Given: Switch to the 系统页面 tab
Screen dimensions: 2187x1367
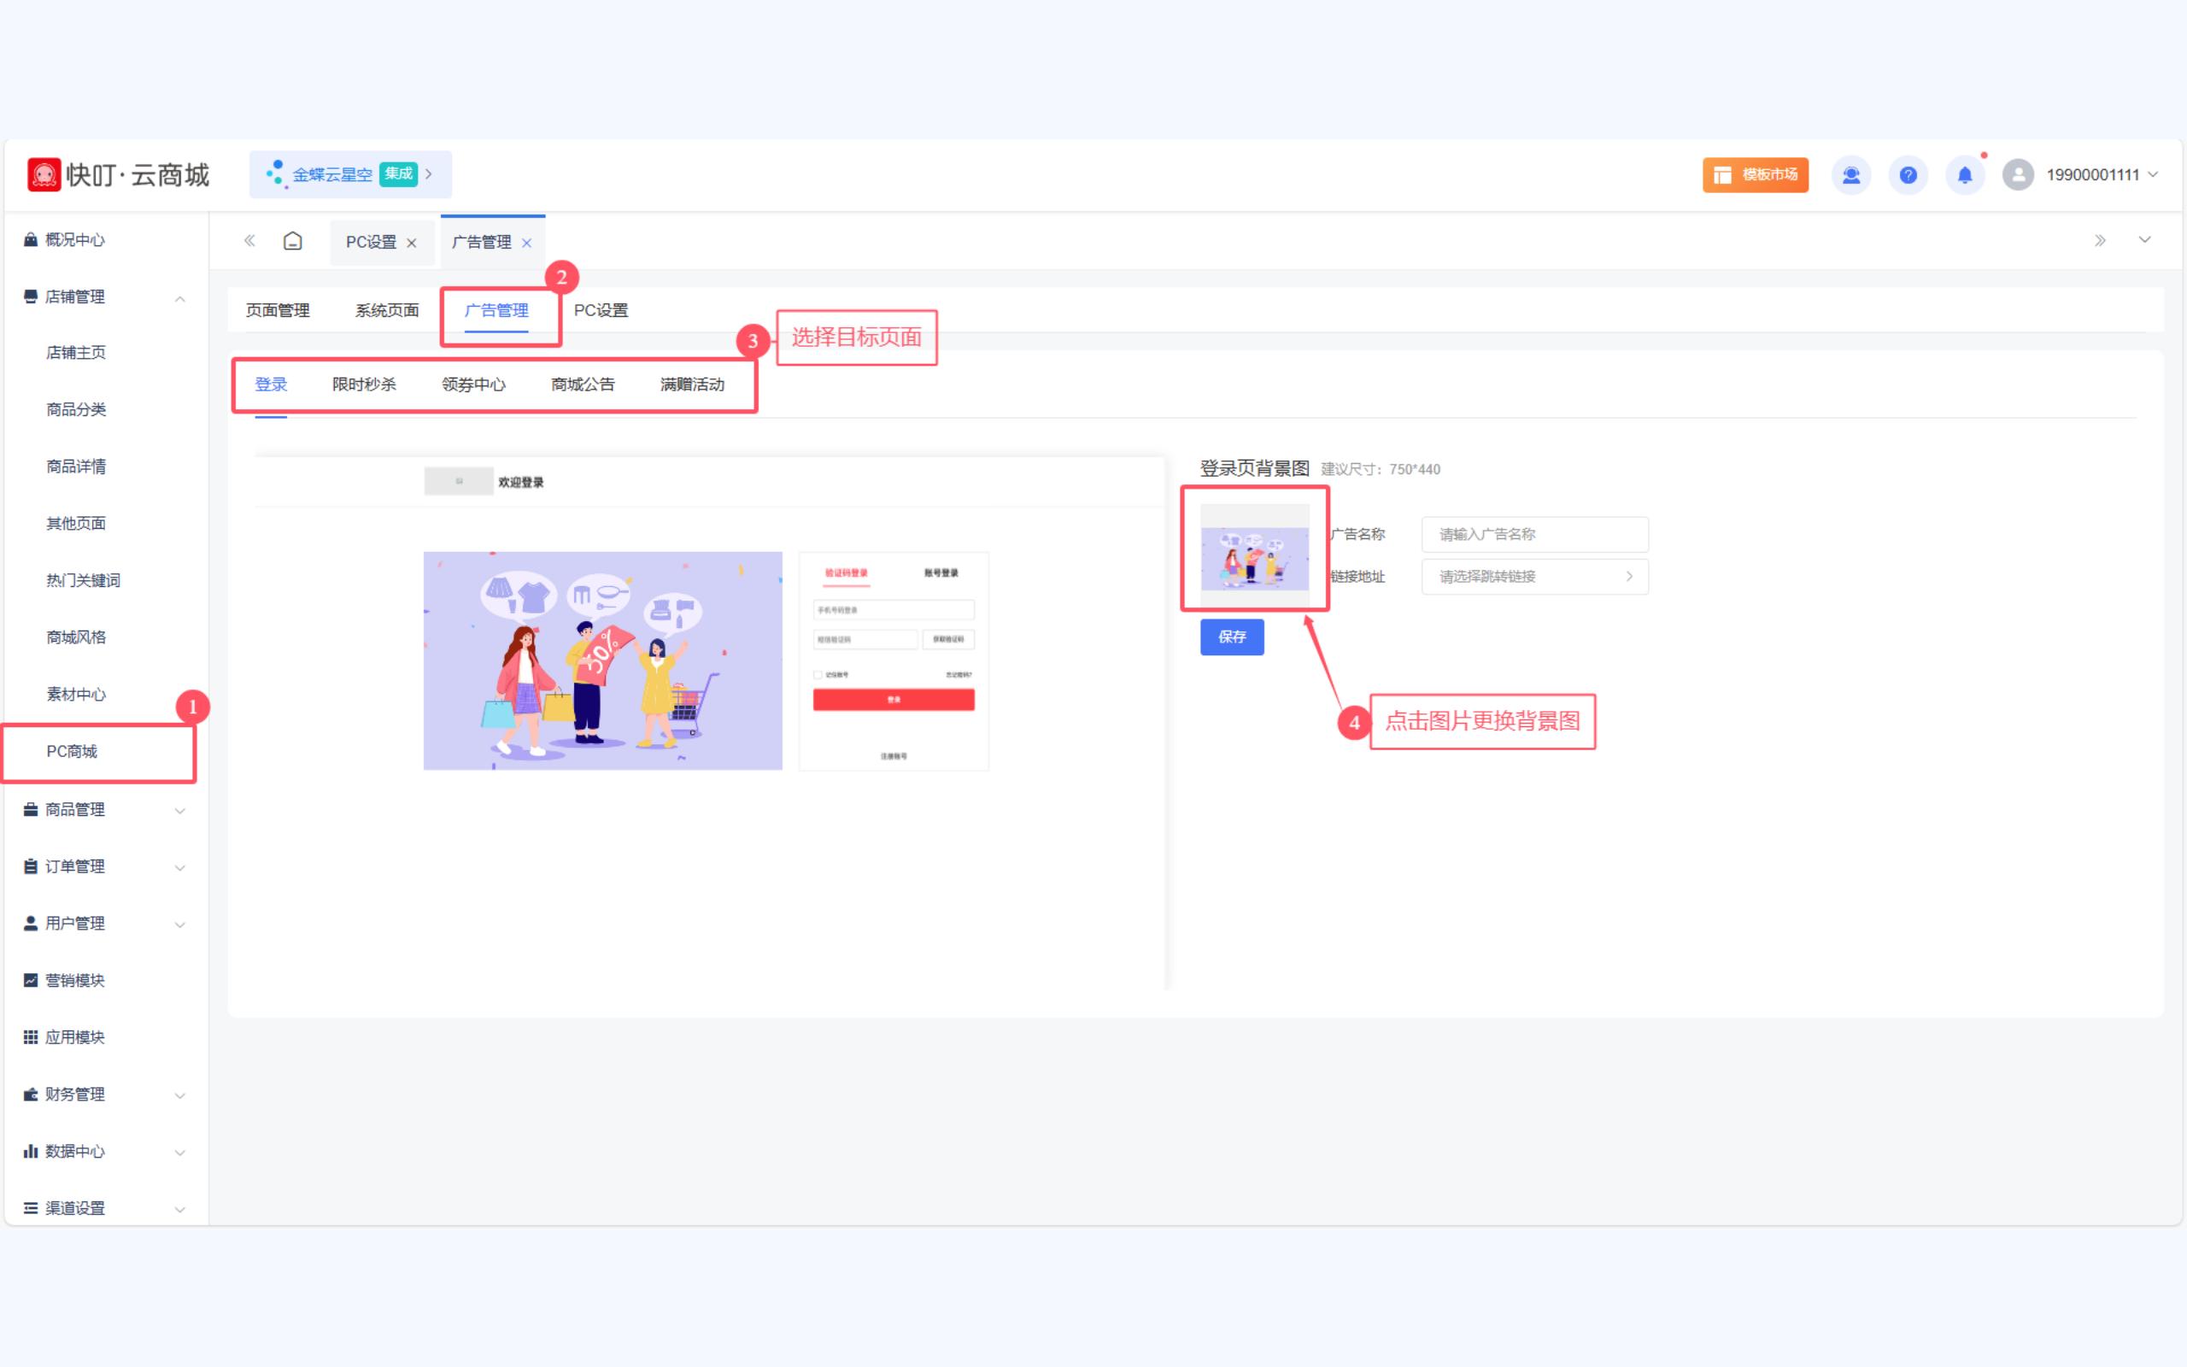Looking at the screenshot, I should [387, 310].
